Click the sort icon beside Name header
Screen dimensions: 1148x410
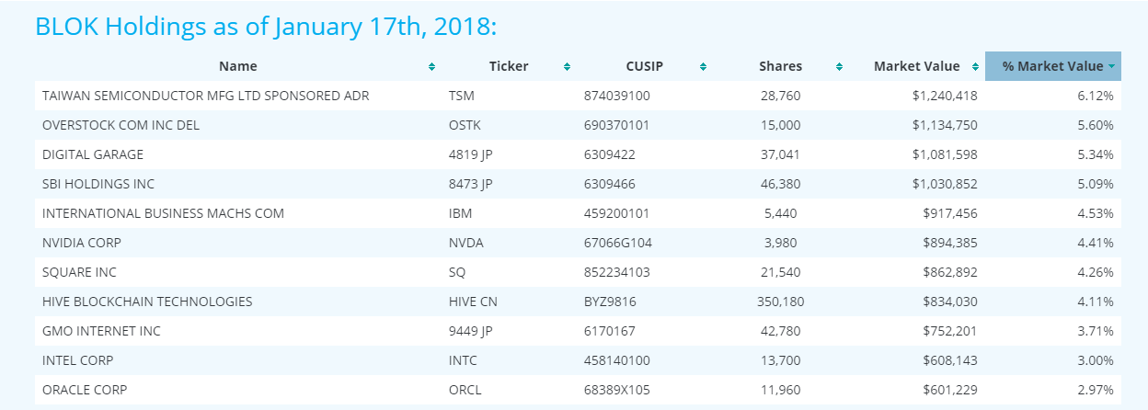click(432, 66)
